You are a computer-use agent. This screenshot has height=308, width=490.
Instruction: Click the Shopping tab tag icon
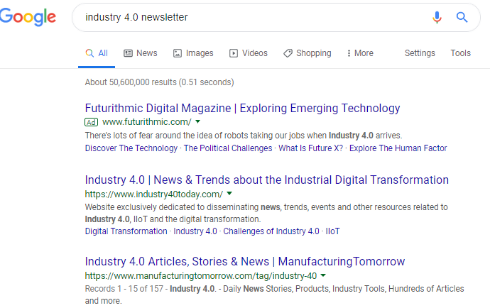click(x=288, y=53)
